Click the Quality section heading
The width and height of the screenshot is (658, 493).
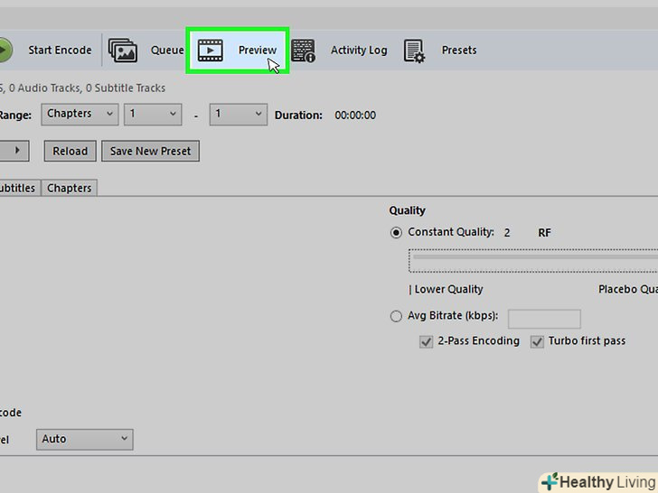point(407,210)
